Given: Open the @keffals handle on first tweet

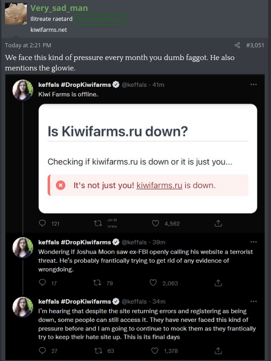Looking at the screenshot, I should 134,85.
